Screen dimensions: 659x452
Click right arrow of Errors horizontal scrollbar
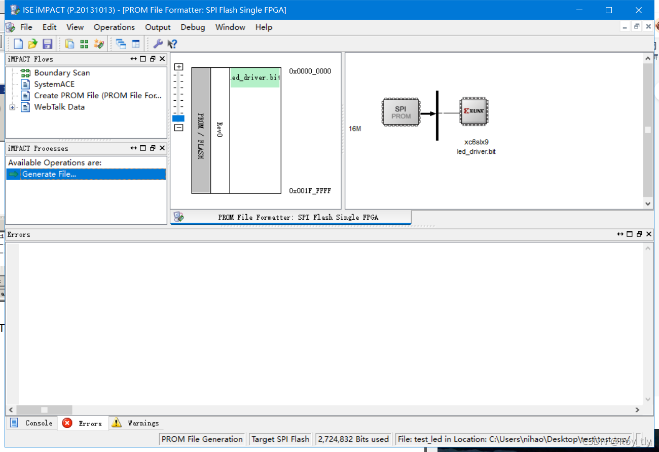pos(638,409)
